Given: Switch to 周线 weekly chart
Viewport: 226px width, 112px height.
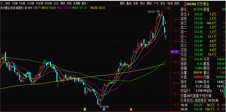Looking at the screenshot, I should pyautogui.click(x=63, y=3).
